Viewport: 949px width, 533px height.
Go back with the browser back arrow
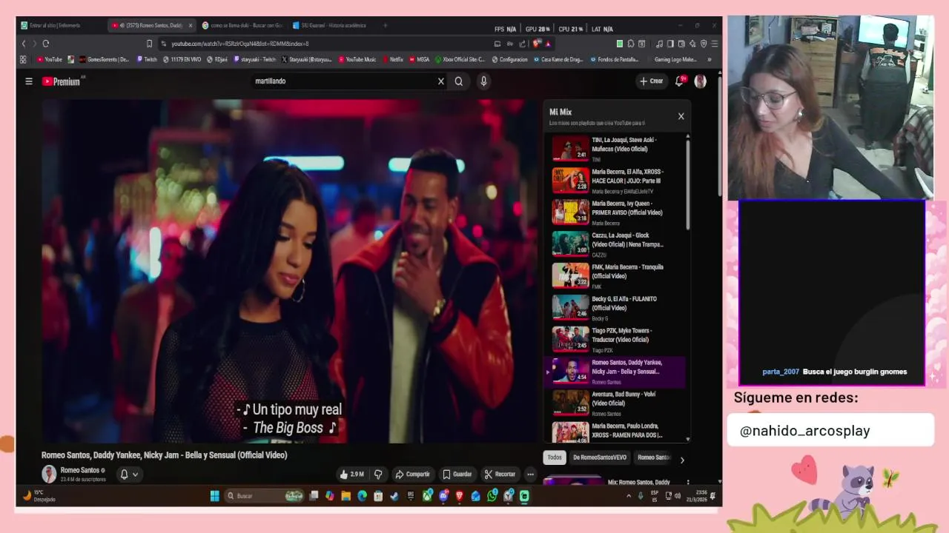[x=23, y=44]
